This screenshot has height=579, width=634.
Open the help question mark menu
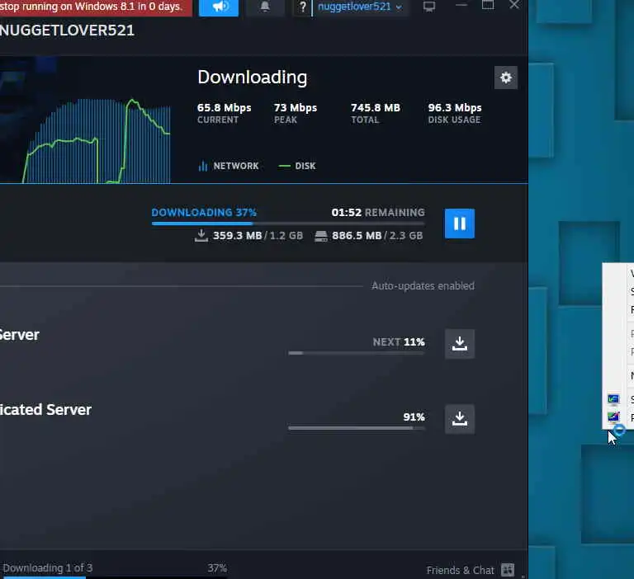tap(302, 7)
